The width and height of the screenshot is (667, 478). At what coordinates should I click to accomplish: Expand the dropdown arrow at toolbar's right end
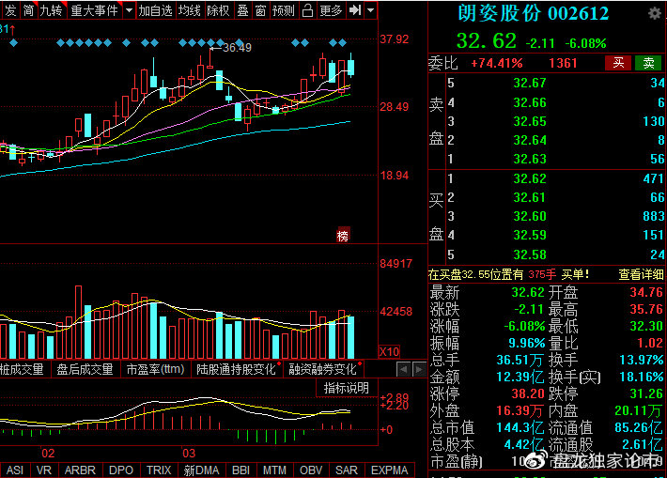pyautogui.click(x=371, y=10)
